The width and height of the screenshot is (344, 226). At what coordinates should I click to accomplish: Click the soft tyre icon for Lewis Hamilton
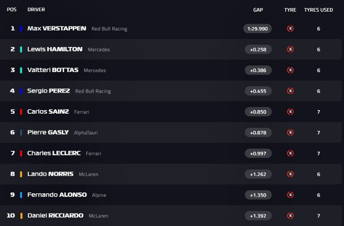tap(290, 49)
